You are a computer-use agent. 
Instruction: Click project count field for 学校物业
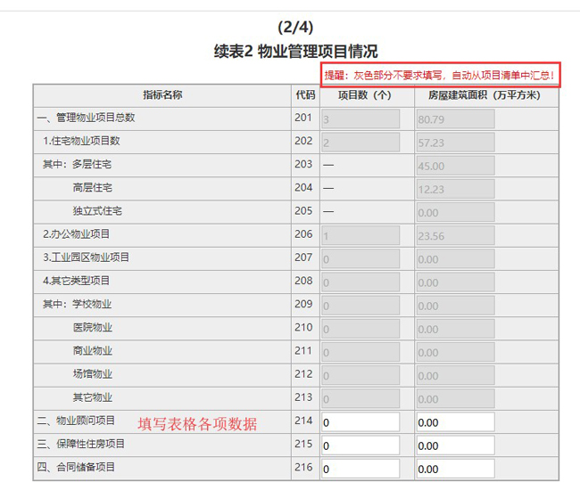tap(362, 306)
